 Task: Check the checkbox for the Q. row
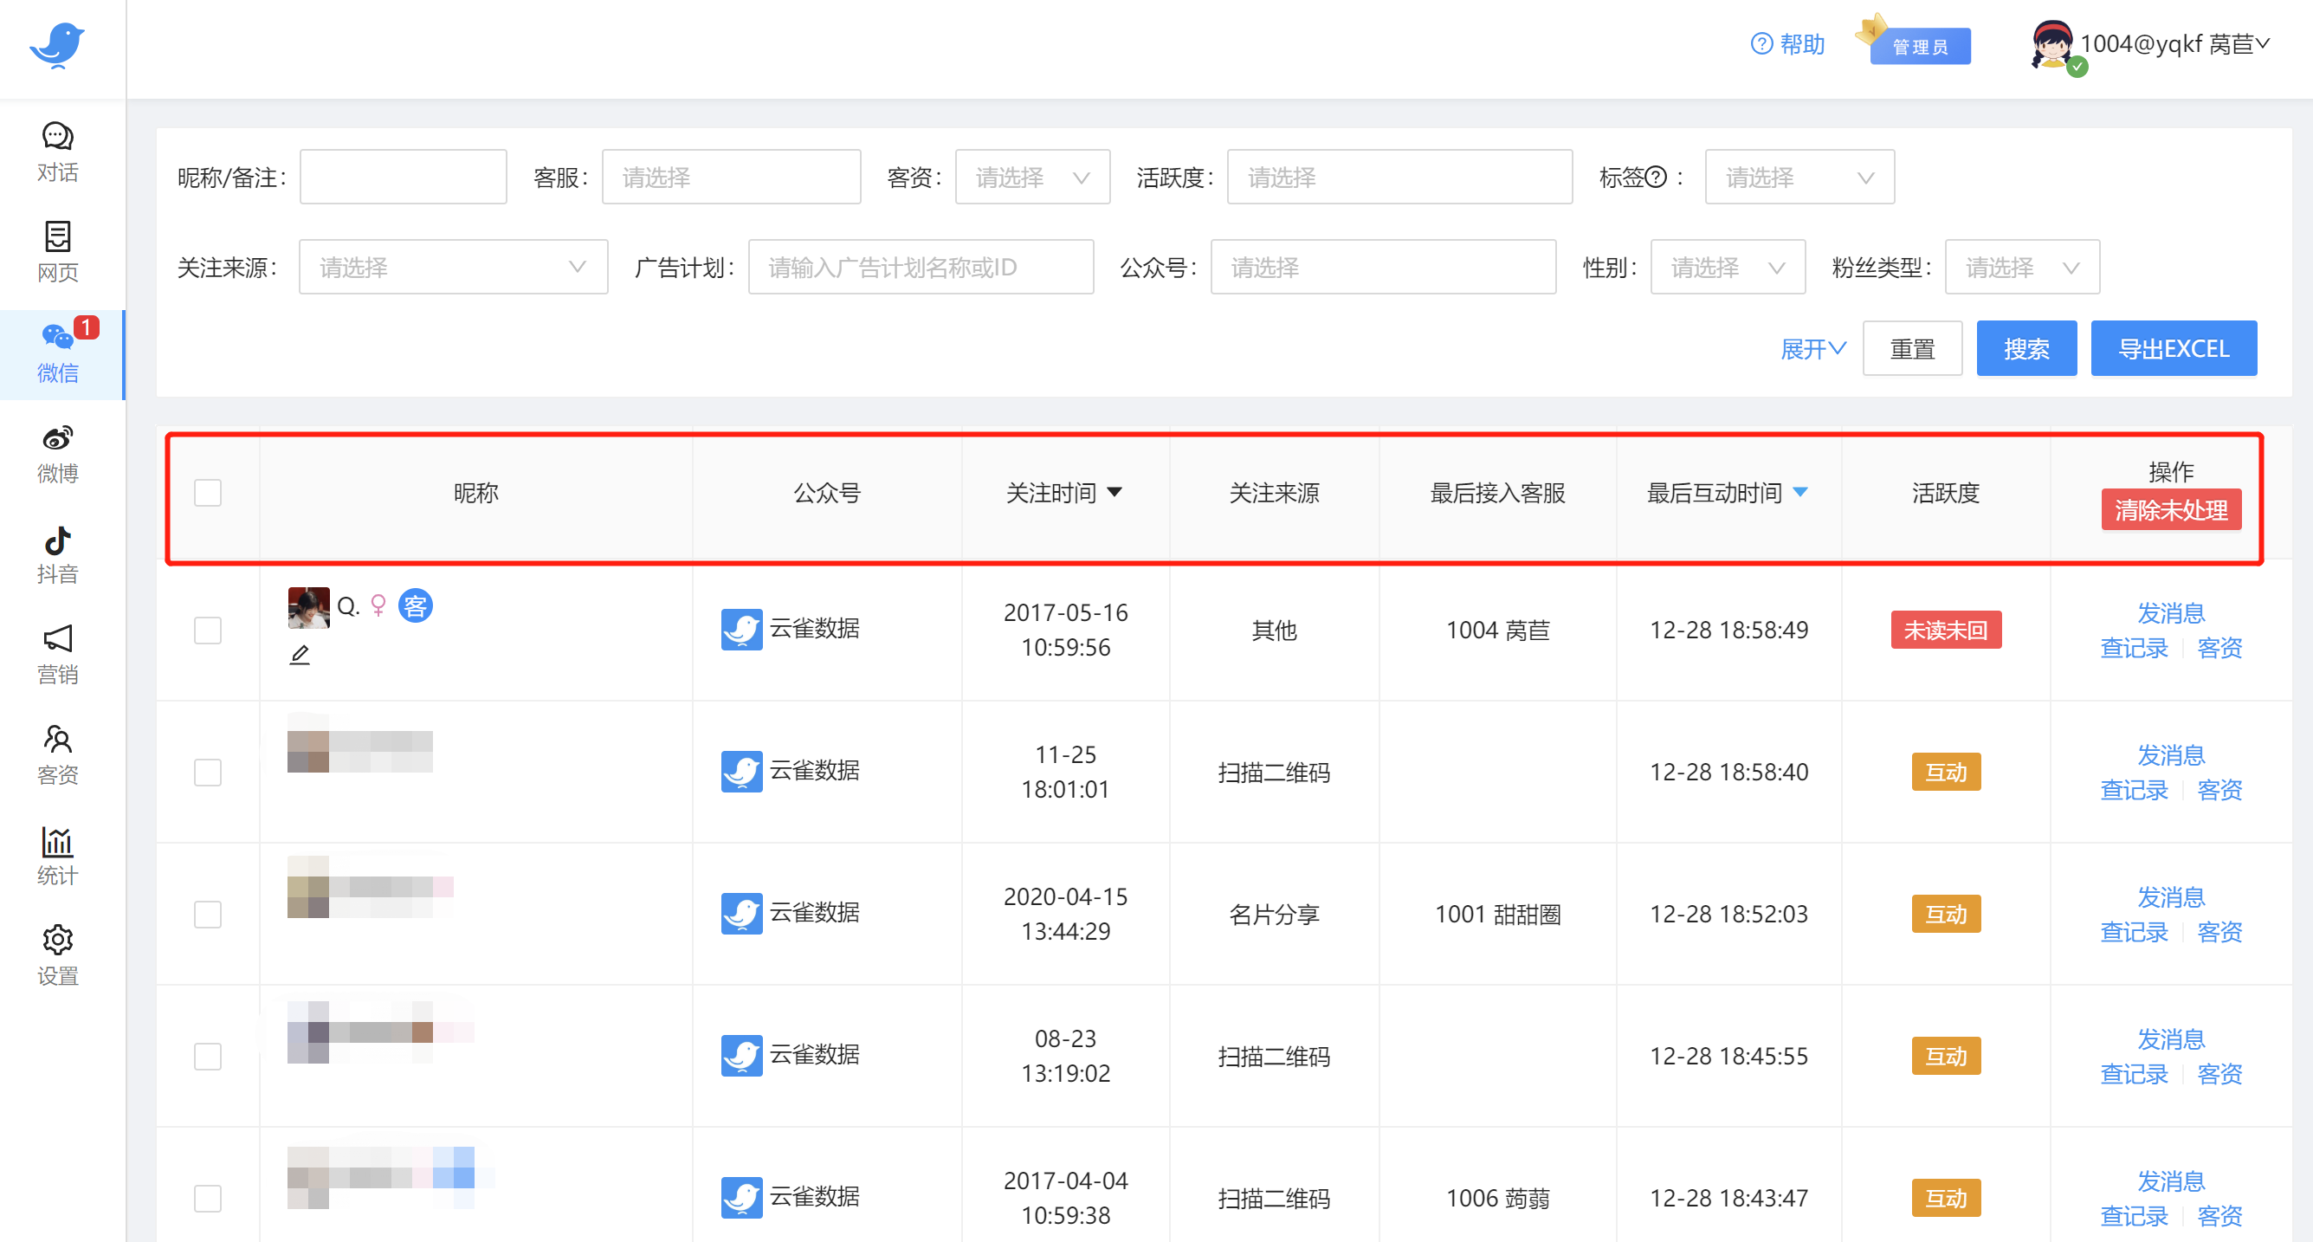208,630
